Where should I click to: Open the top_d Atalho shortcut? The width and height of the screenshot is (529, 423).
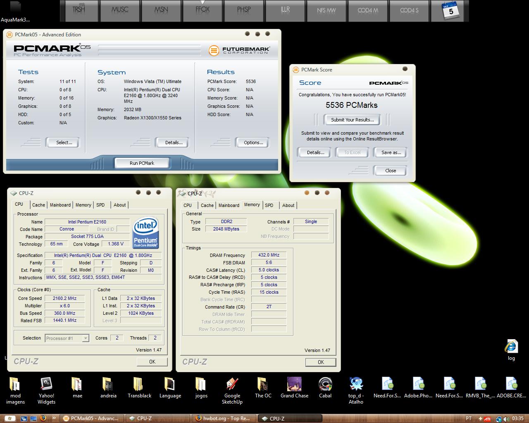pos(356,391)
